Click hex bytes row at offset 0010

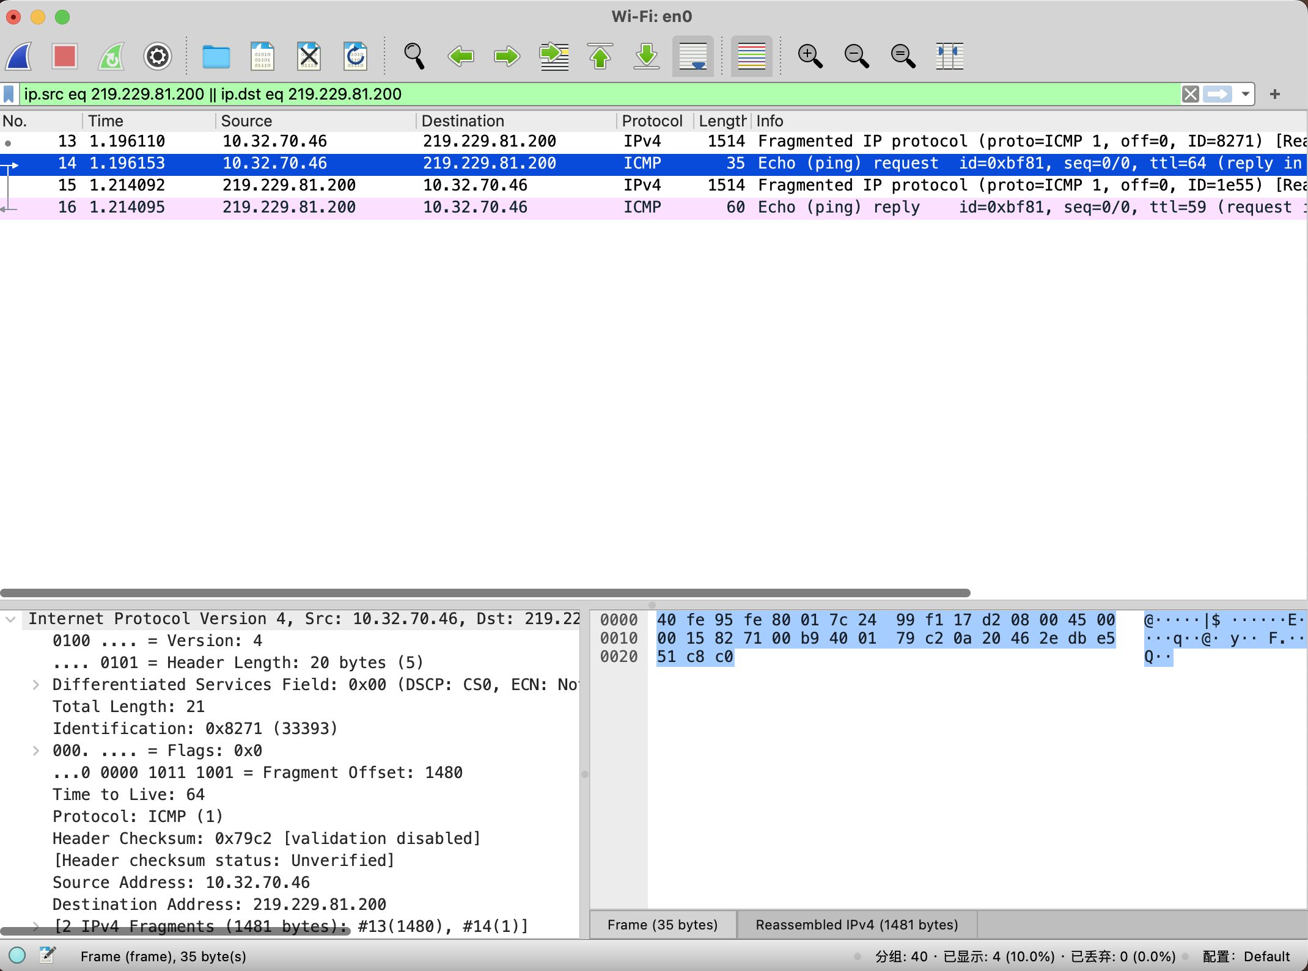886,639
